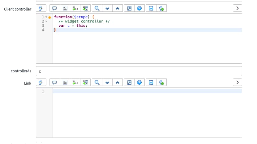This screenshot has height=144, width=257.
Task: Click Replace All in Client controller toolbar
Action: point(86,9)
